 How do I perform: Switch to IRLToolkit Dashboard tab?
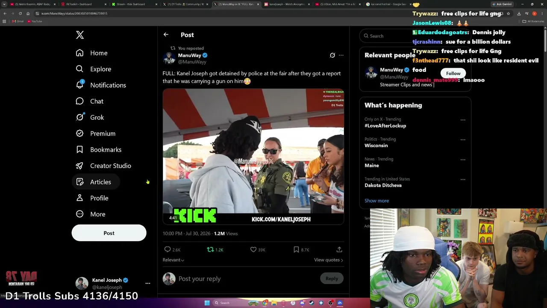click(83, 4)
